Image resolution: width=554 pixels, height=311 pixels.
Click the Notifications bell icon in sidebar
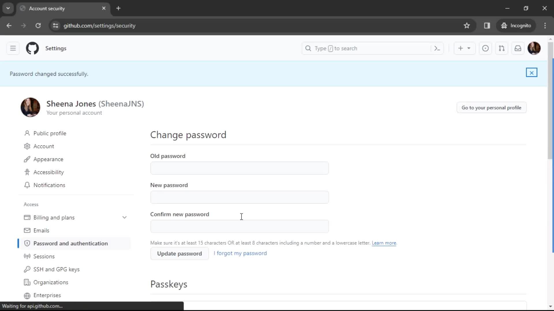(27, 185)
